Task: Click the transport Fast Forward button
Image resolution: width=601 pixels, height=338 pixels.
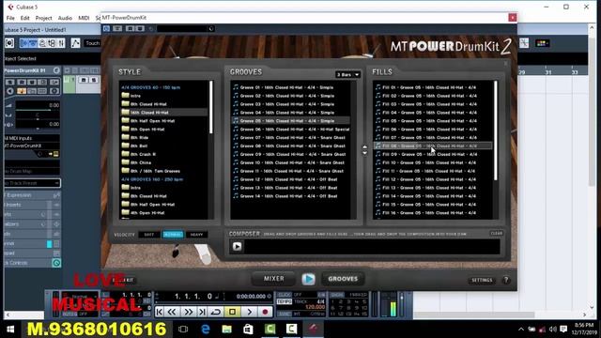Action: click(x=188, y=312)
